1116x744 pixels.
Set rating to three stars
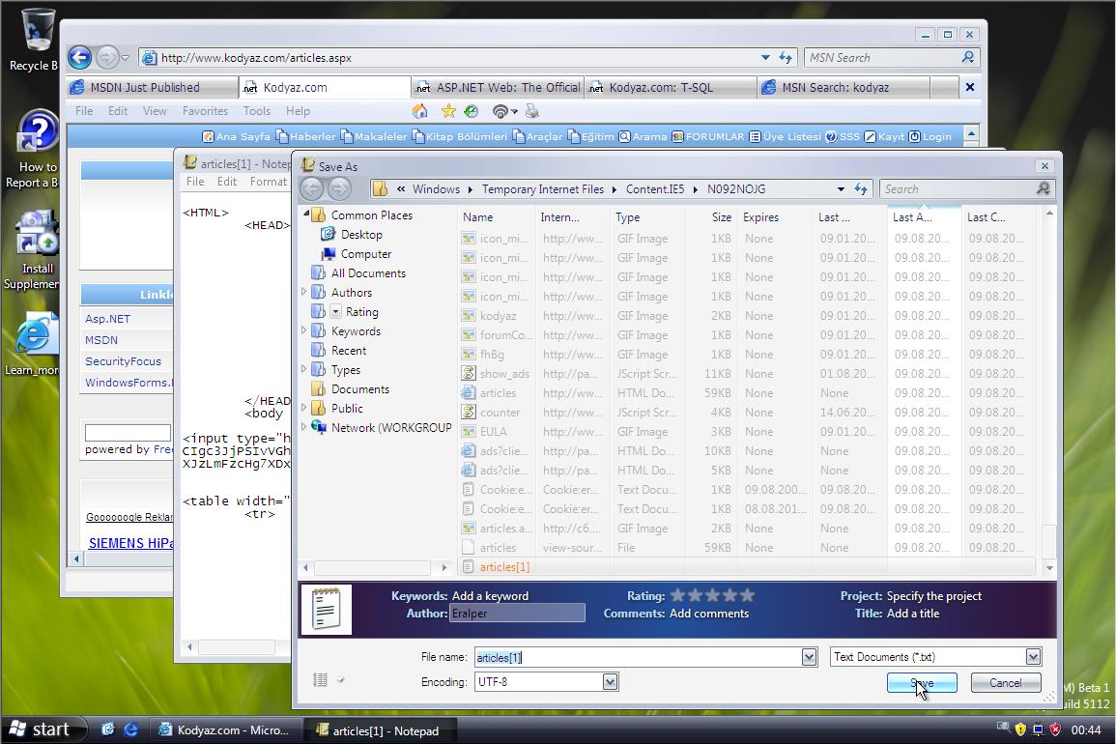point(712,596)
